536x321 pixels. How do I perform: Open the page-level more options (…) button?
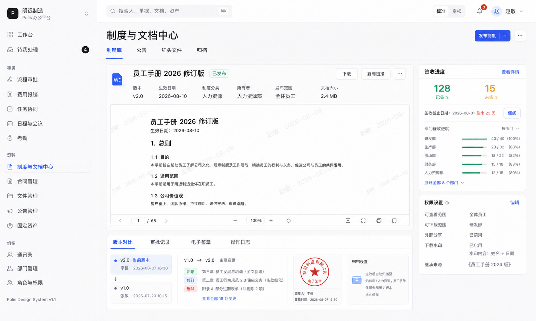520,36
